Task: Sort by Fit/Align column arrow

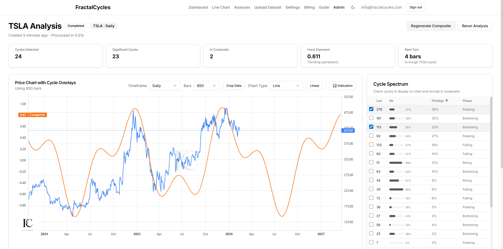Action: click(x=447, y=101)
